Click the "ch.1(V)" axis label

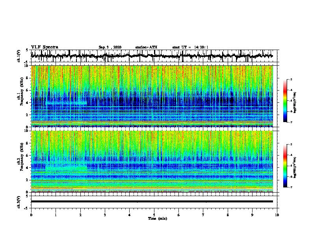pyautogui.click(x=19, y=56)
